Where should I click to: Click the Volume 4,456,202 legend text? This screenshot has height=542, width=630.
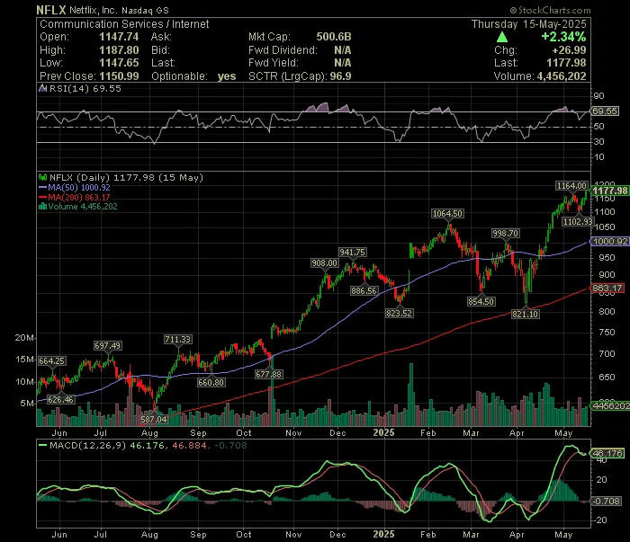(83, 207)
